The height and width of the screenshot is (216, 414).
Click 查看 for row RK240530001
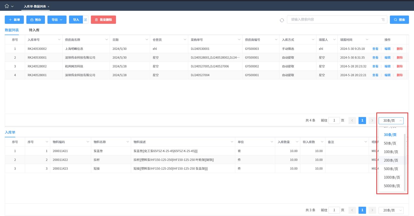(x=375, y=58)
